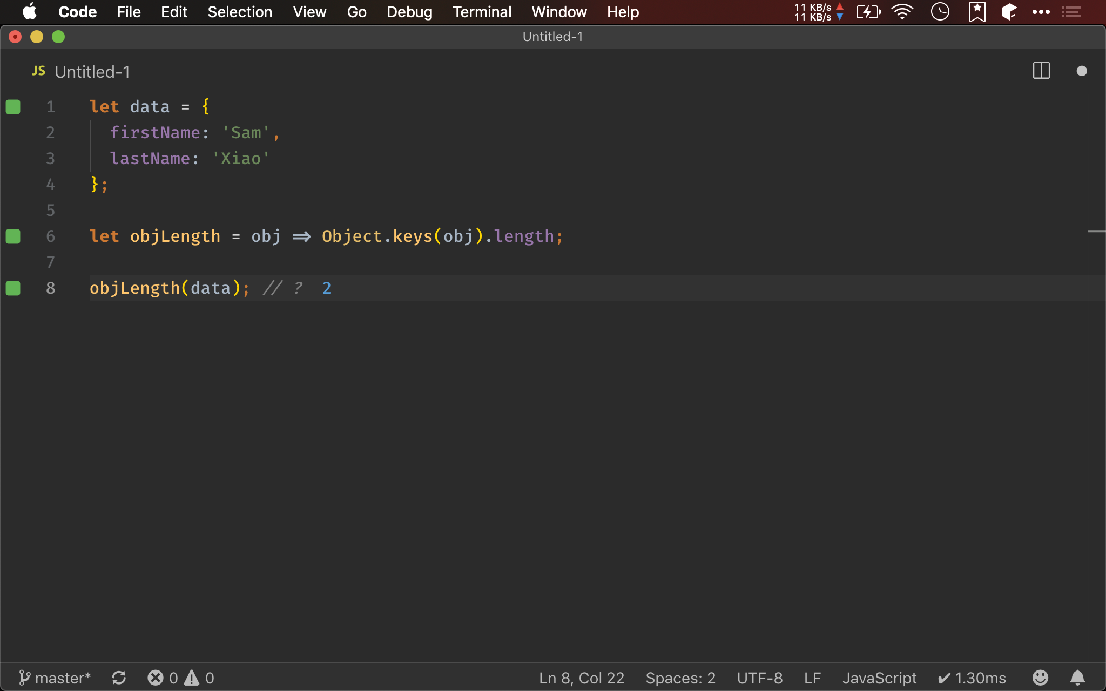This screenshot has width=1106, height=691.
Task: Click the split editor icon
Action: [x=1041, y=71]
